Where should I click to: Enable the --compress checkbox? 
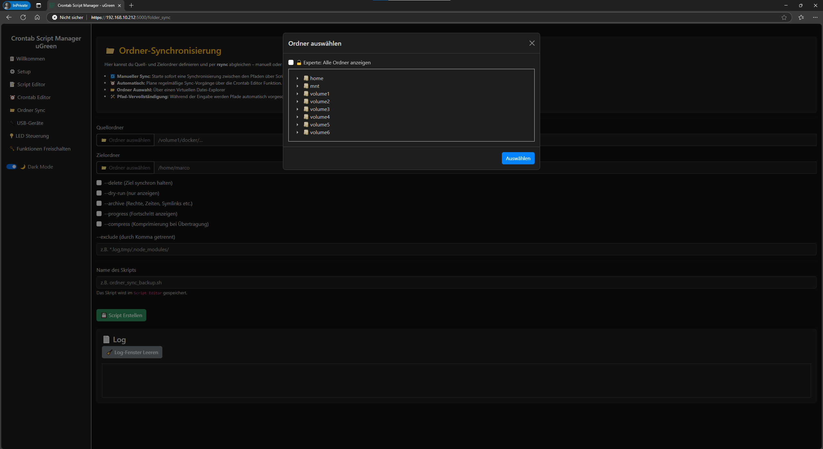click(99, 224)
